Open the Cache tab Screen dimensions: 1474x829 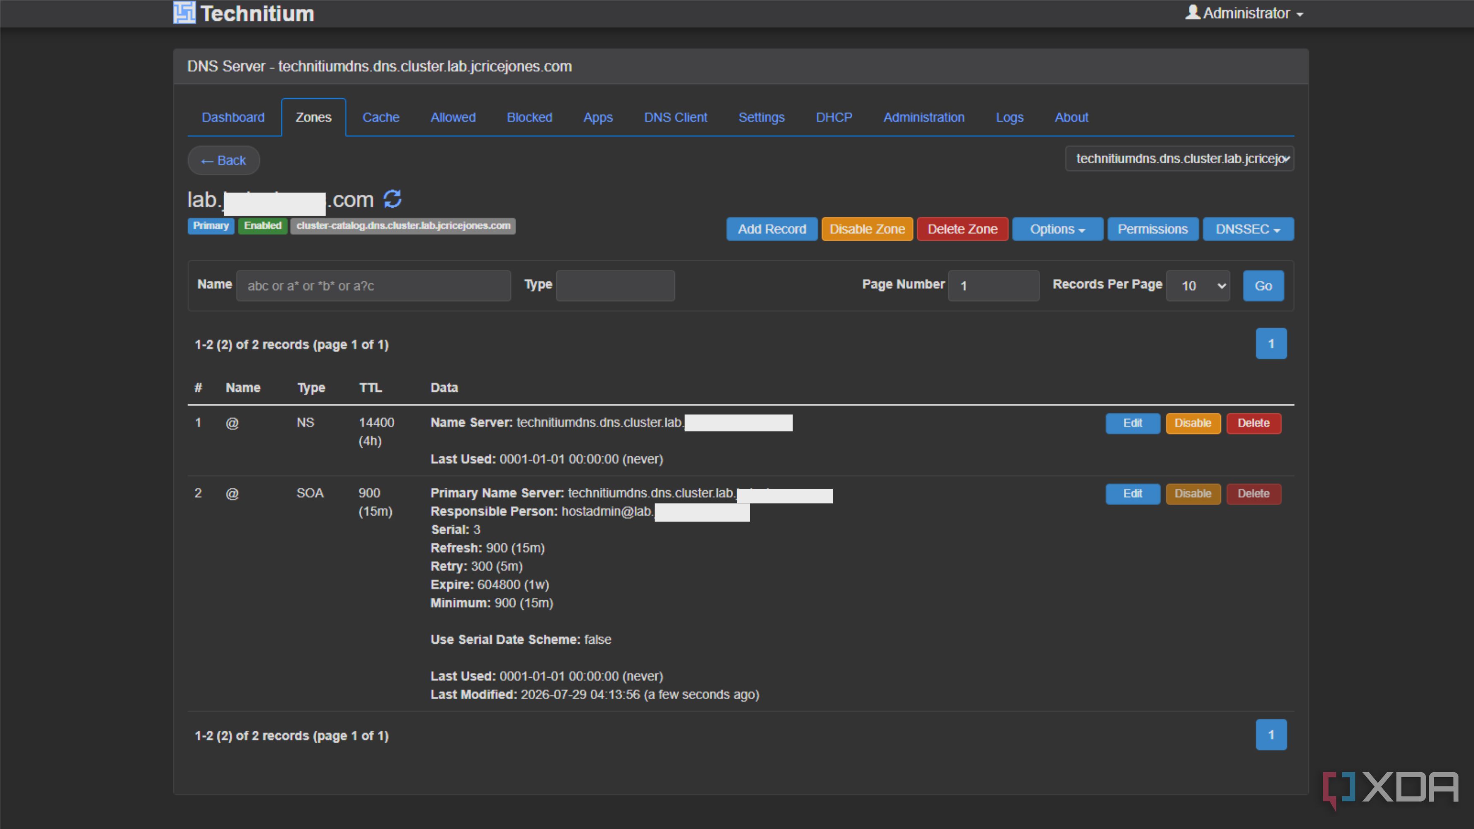pos(381,117)
